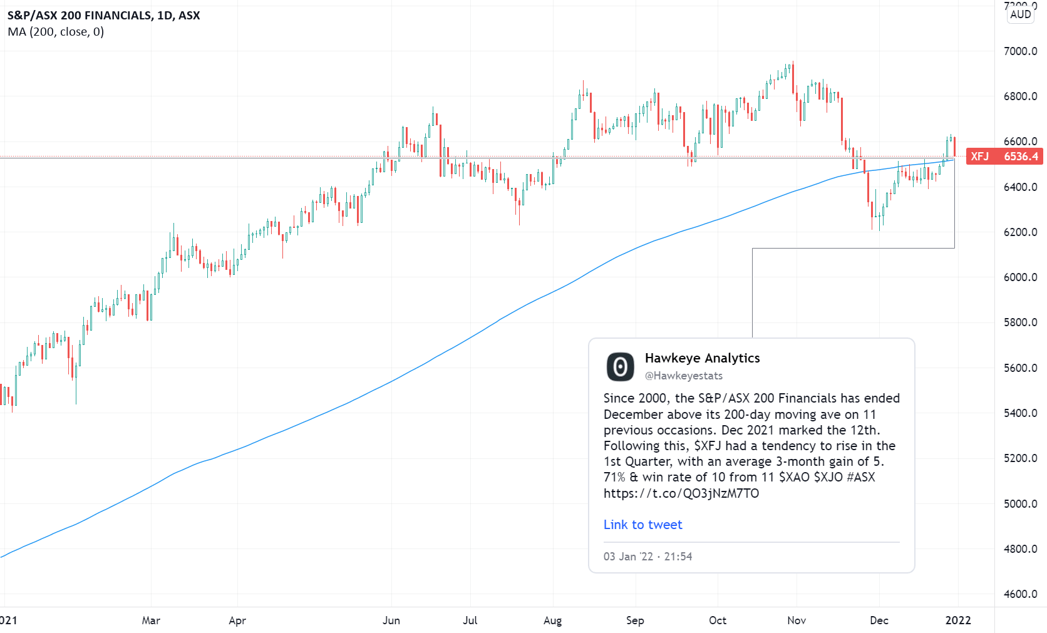The width and height of the screenshot is (1047, 633).
Task: Open the Link to tweet hyperlink
Action: pyautogui.click(x=642, y=525)
